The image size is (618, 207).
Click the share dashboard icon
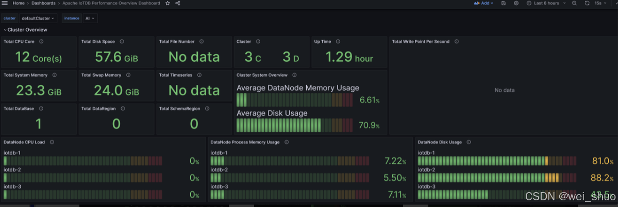[178, 3]
